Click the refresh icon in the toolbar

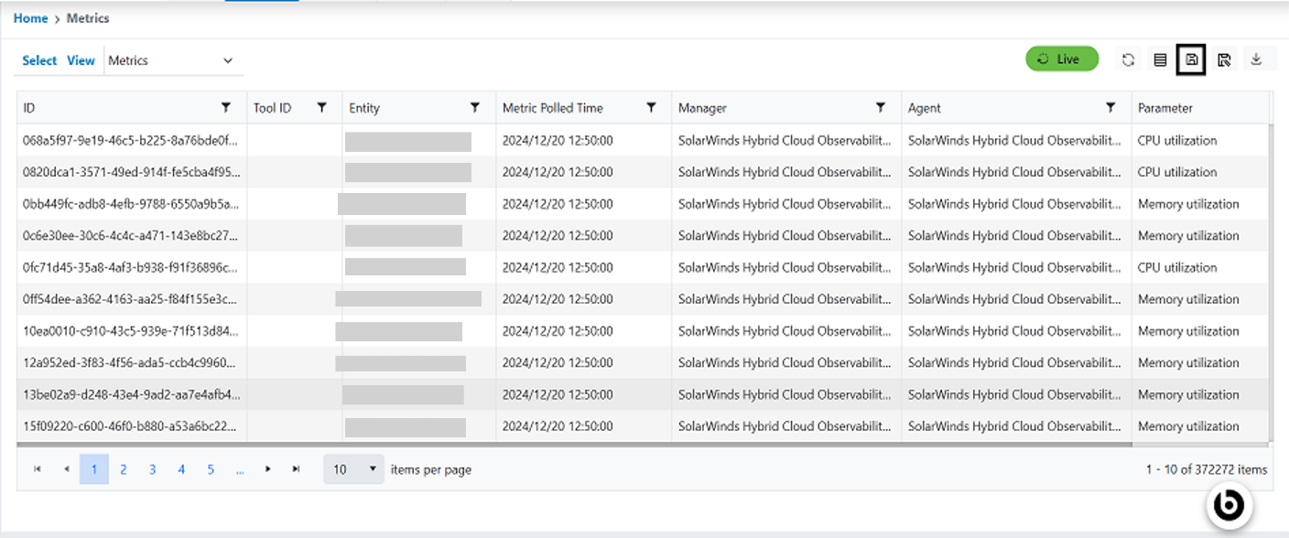pos(1128,60)
